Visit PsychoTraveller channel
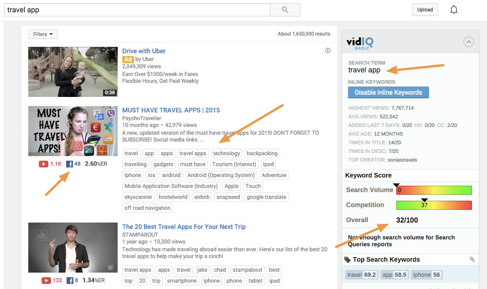 [x=142, y=118]
